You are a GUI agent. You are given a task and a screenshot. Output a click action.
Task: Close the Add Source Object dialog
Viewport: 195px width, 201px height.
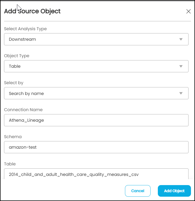coord(188,11)
